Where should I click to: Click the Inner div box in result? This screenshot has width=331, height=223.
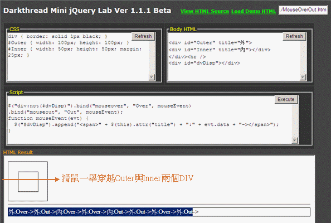[28, 182]
